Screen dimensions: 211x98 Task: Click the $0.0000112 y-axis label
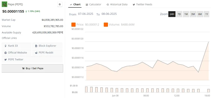77,77
